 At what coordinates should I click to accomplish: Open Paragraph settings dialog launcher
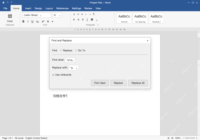click(98, 25)
